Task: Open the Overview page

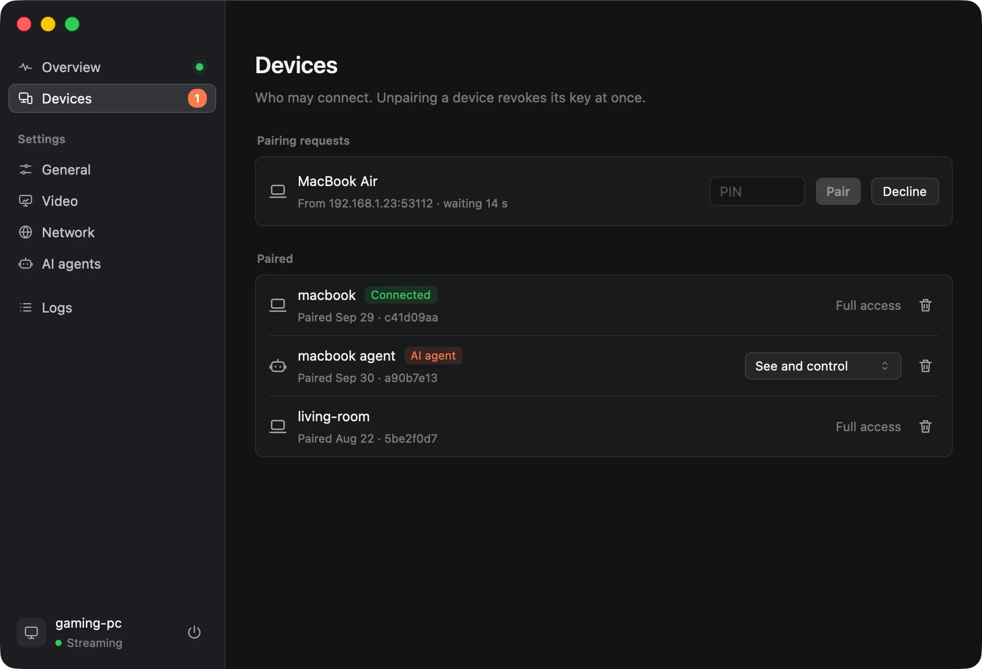Action: pos(112,67)
